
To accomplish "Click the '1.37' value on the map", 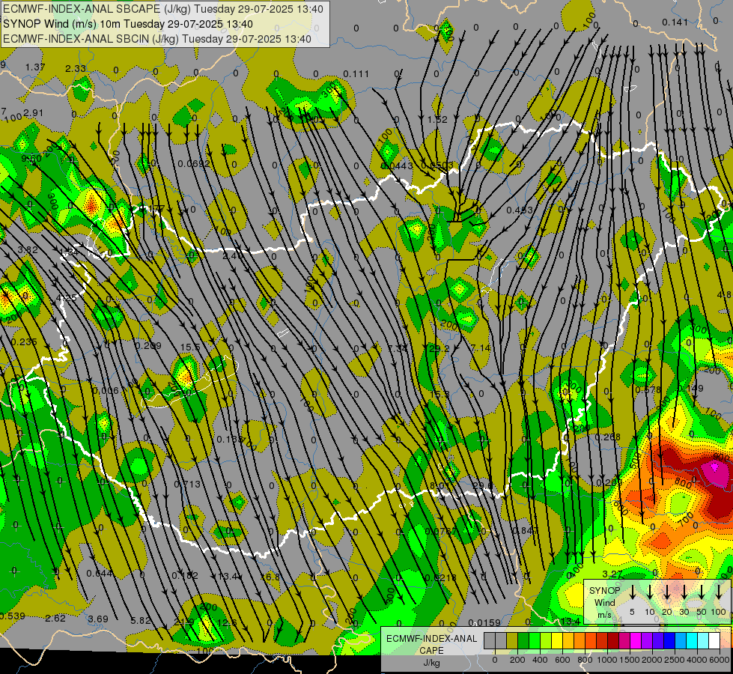I will pos(35,67).
